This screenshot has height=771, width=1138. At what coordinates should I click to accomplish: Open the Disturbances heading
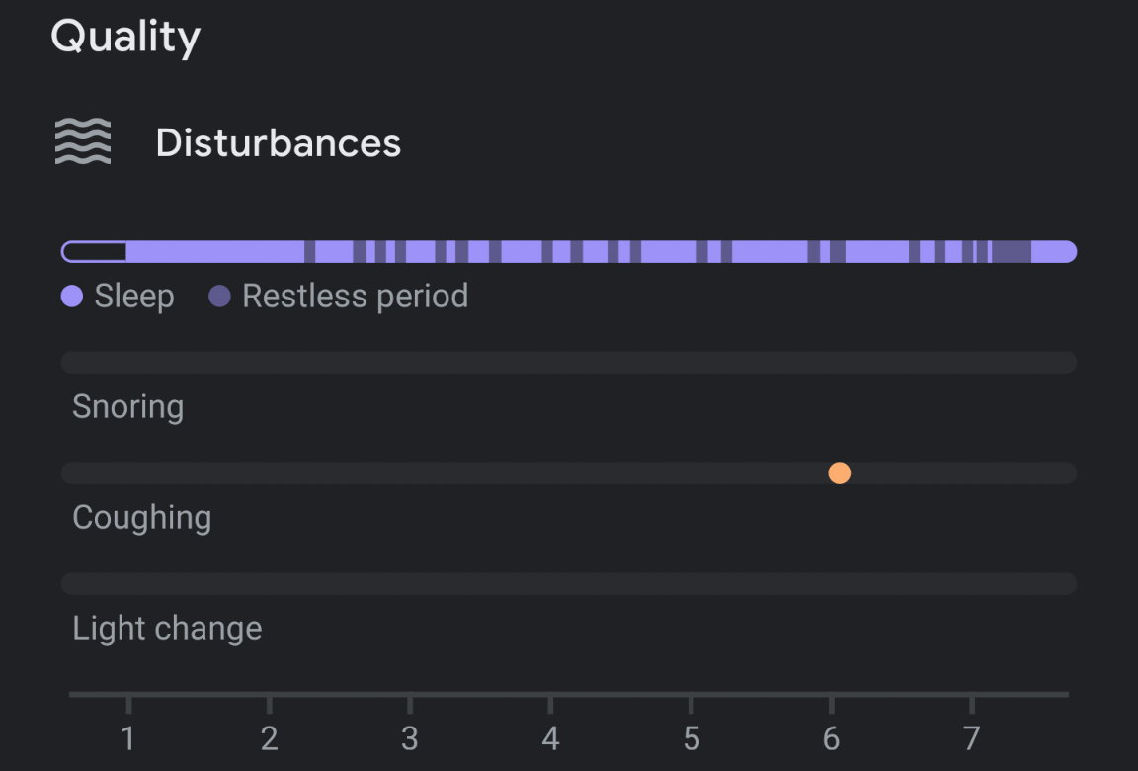click(278, 142)
